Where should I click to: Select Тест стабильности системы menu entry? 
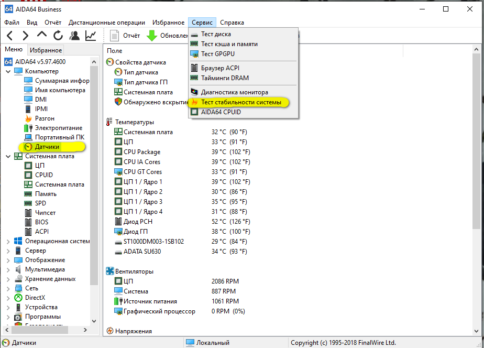241,102
